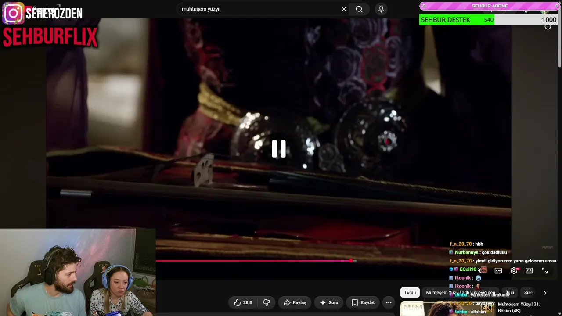
Task: Select the İlgili filter chip
Action: pyautogui.click(x=509, y=293)
